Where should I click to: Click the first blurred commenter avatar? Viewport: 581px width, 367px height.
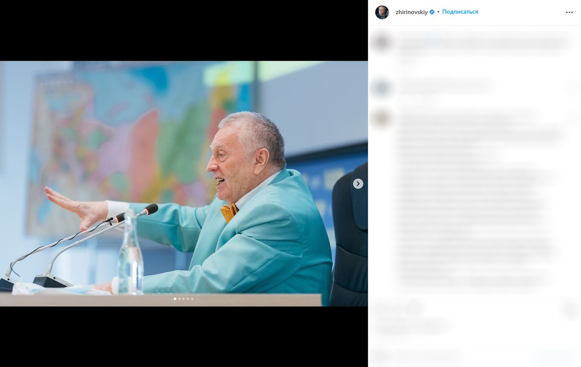pos(381,42)
